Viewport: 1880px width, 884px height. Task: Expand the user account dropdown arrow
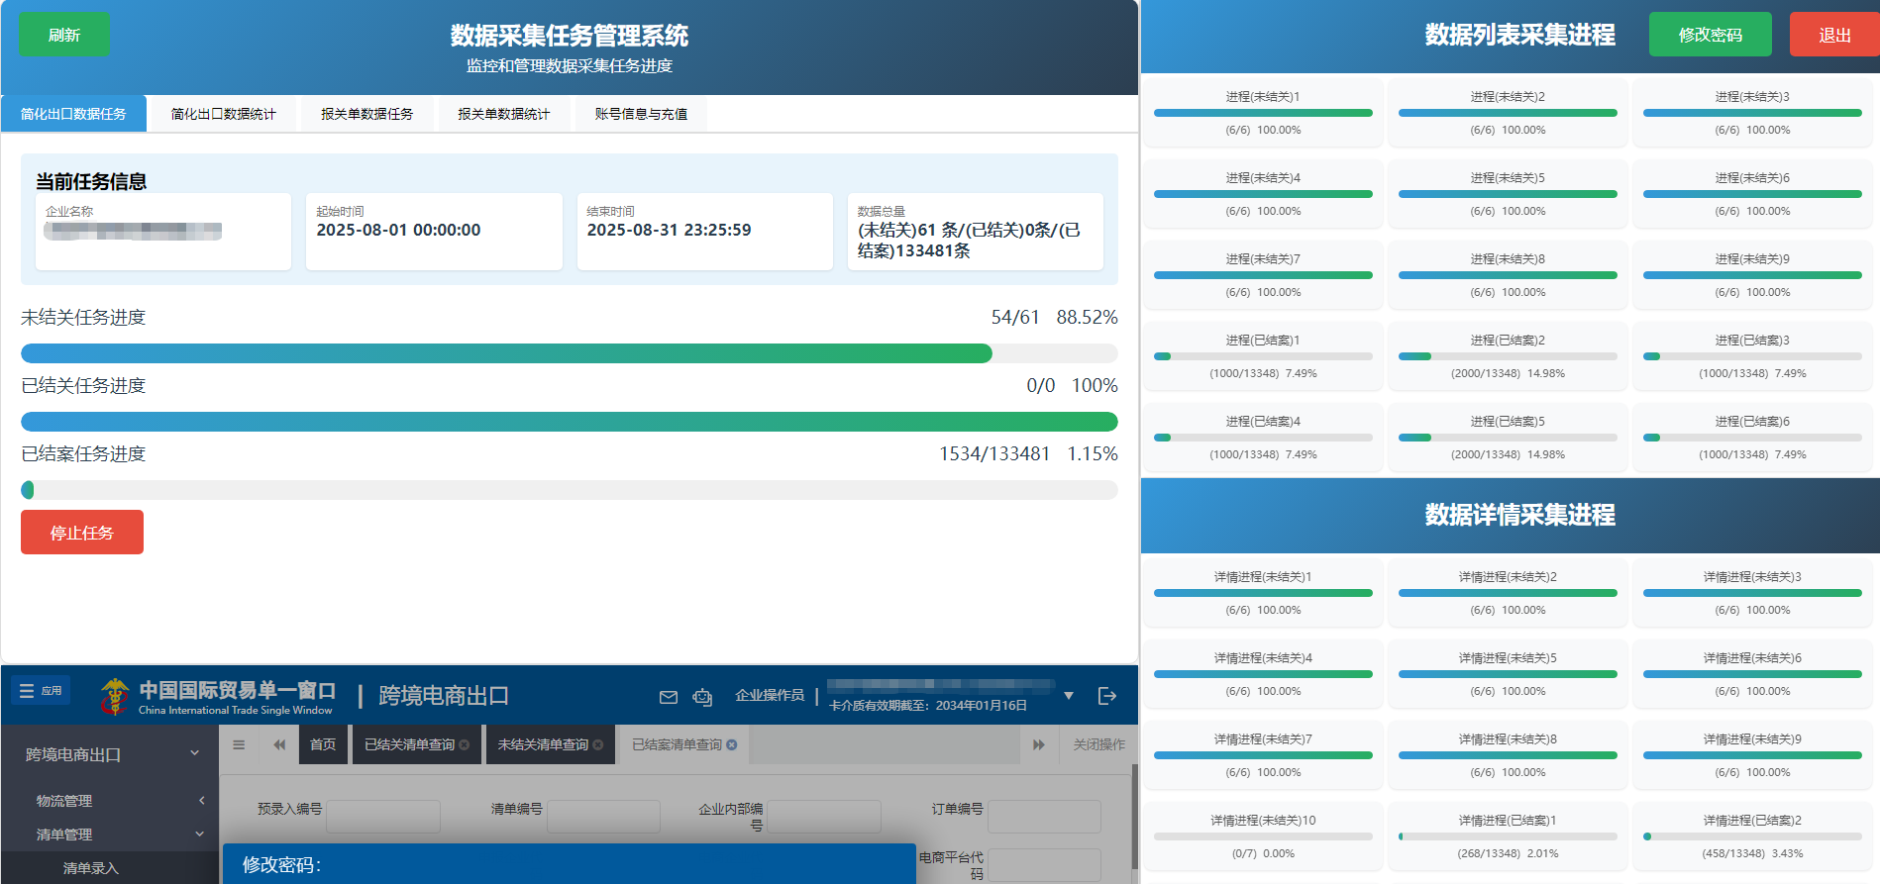[1069, 696]
